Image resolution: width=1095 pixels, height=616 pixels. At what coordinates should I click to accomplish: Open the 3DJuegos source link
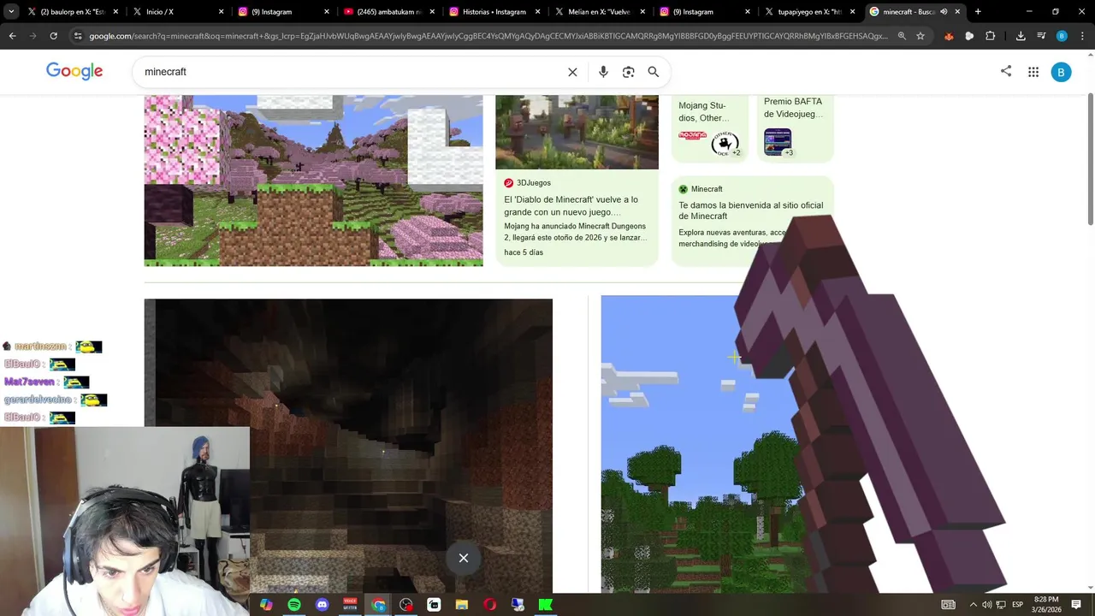528,183
